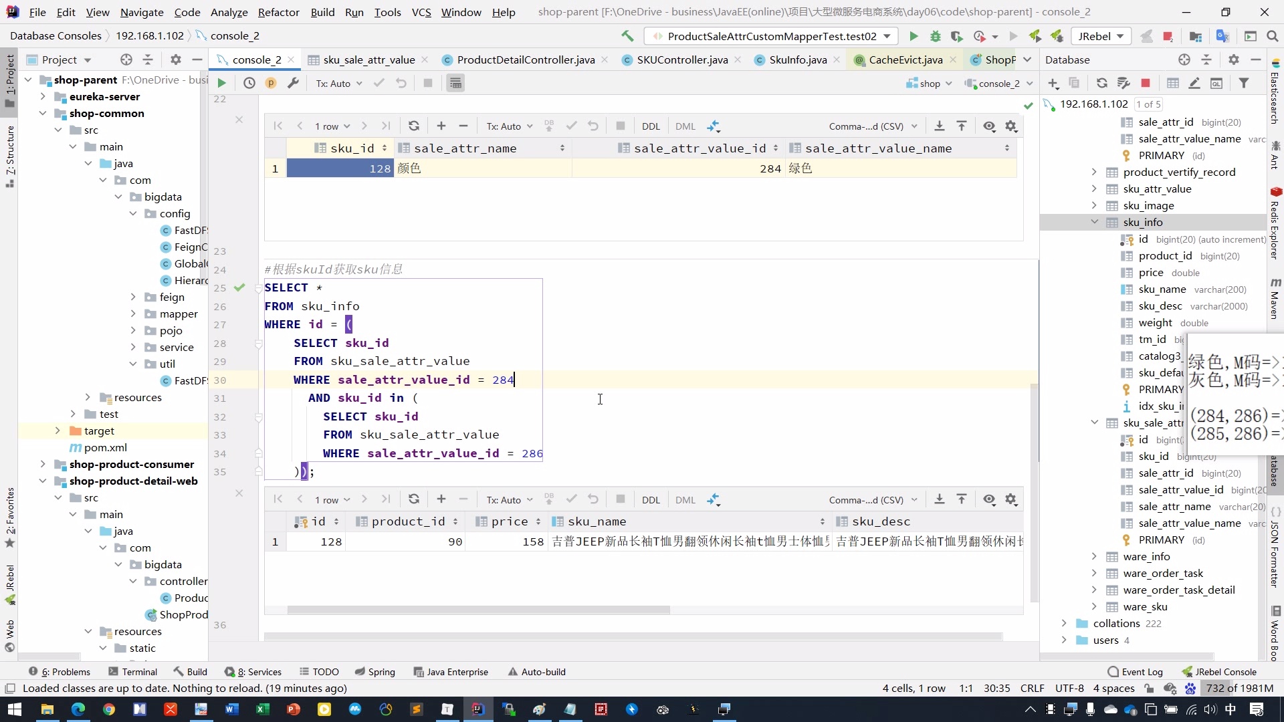Click export data download icon in top result
1284x722 pixels.
(940, 126)
